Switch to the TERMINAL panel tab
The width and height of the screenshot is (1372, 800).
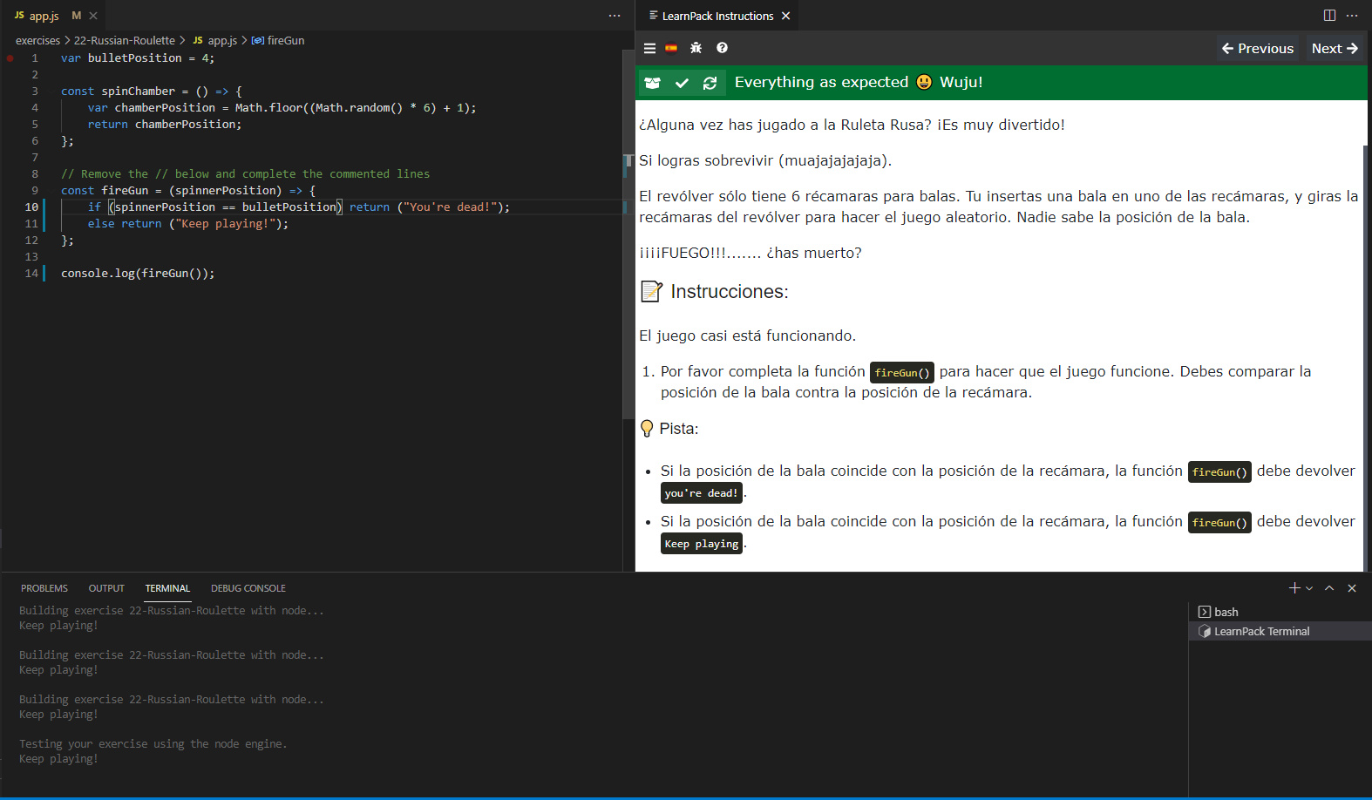pos(167,588)
